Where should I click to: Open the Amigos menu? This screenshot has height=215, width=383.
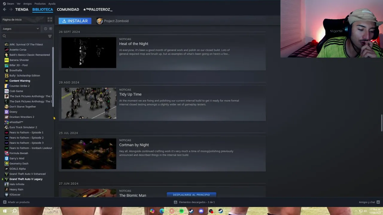pyautogui.click(x=27, y=4)
